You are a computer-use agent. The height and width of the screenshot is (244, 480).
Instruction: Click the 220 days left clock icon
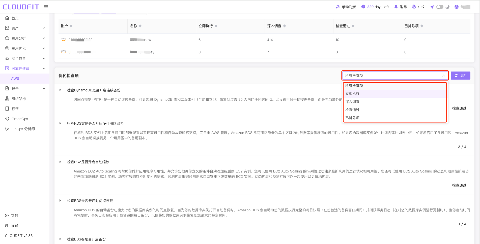pos(363,7)
